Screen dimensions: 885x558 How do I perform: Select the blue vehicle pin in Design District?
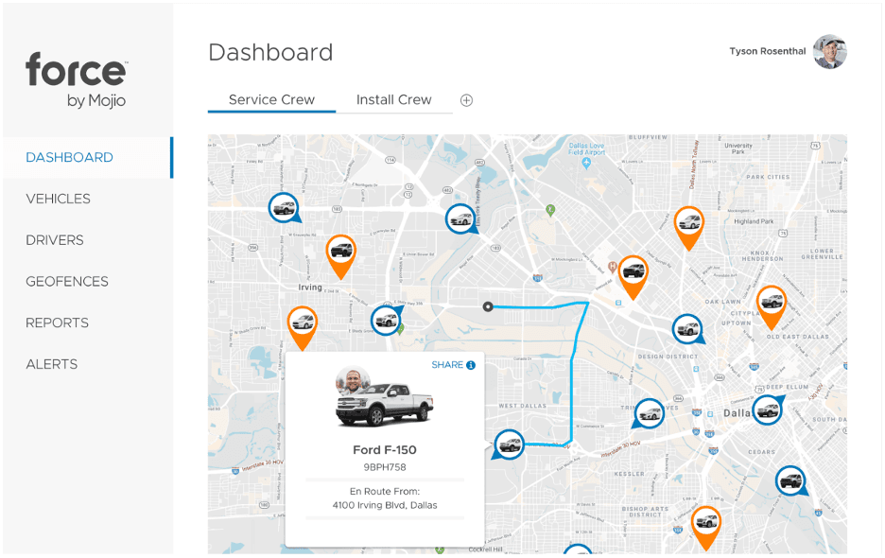tap(688, 329)
